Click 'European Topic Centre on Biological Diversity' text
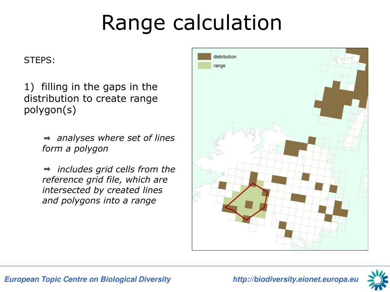Screen dimensions: 390x292 (88, 279)
